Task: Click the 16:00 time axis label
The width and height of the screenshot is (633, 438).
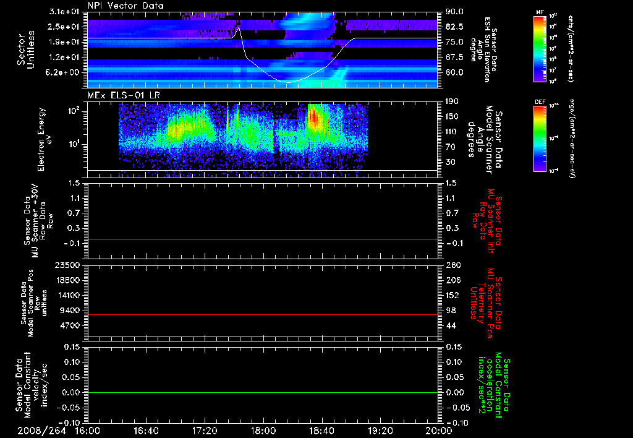Action: (x=88, y=431)
